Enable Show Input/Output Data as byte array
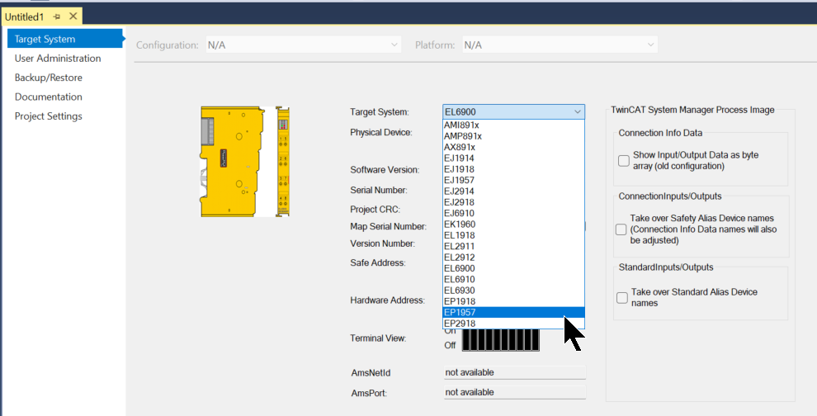Image resolution: width=817 pixels, height=416 pixels. tap(624, 161)
